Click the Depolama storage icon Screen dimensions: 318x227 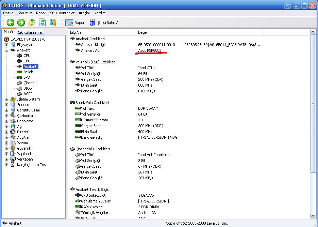pyautogui.click(x=13, y=121)
